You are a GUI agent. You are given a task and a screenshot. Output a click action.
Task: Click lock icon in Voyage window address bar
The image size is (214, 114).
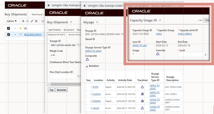pyautogui.click(x=84, y=6)
